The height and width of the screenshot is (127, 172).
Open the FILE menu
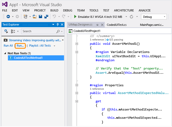coord(5,10)
